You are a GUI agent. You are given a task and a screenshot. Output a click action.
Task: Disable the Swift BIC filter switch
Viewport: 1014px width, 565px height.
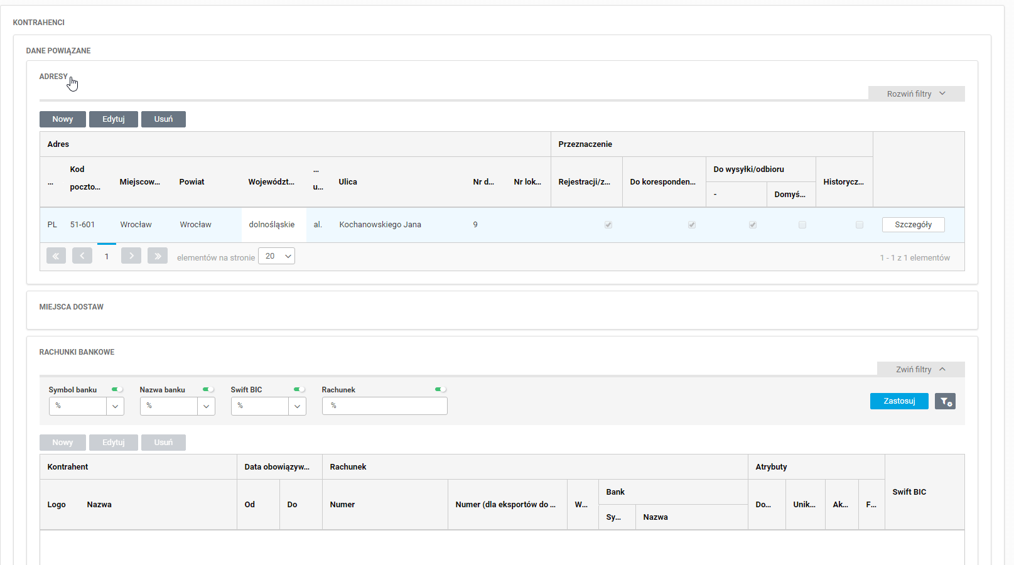click(x=299, y=390)
